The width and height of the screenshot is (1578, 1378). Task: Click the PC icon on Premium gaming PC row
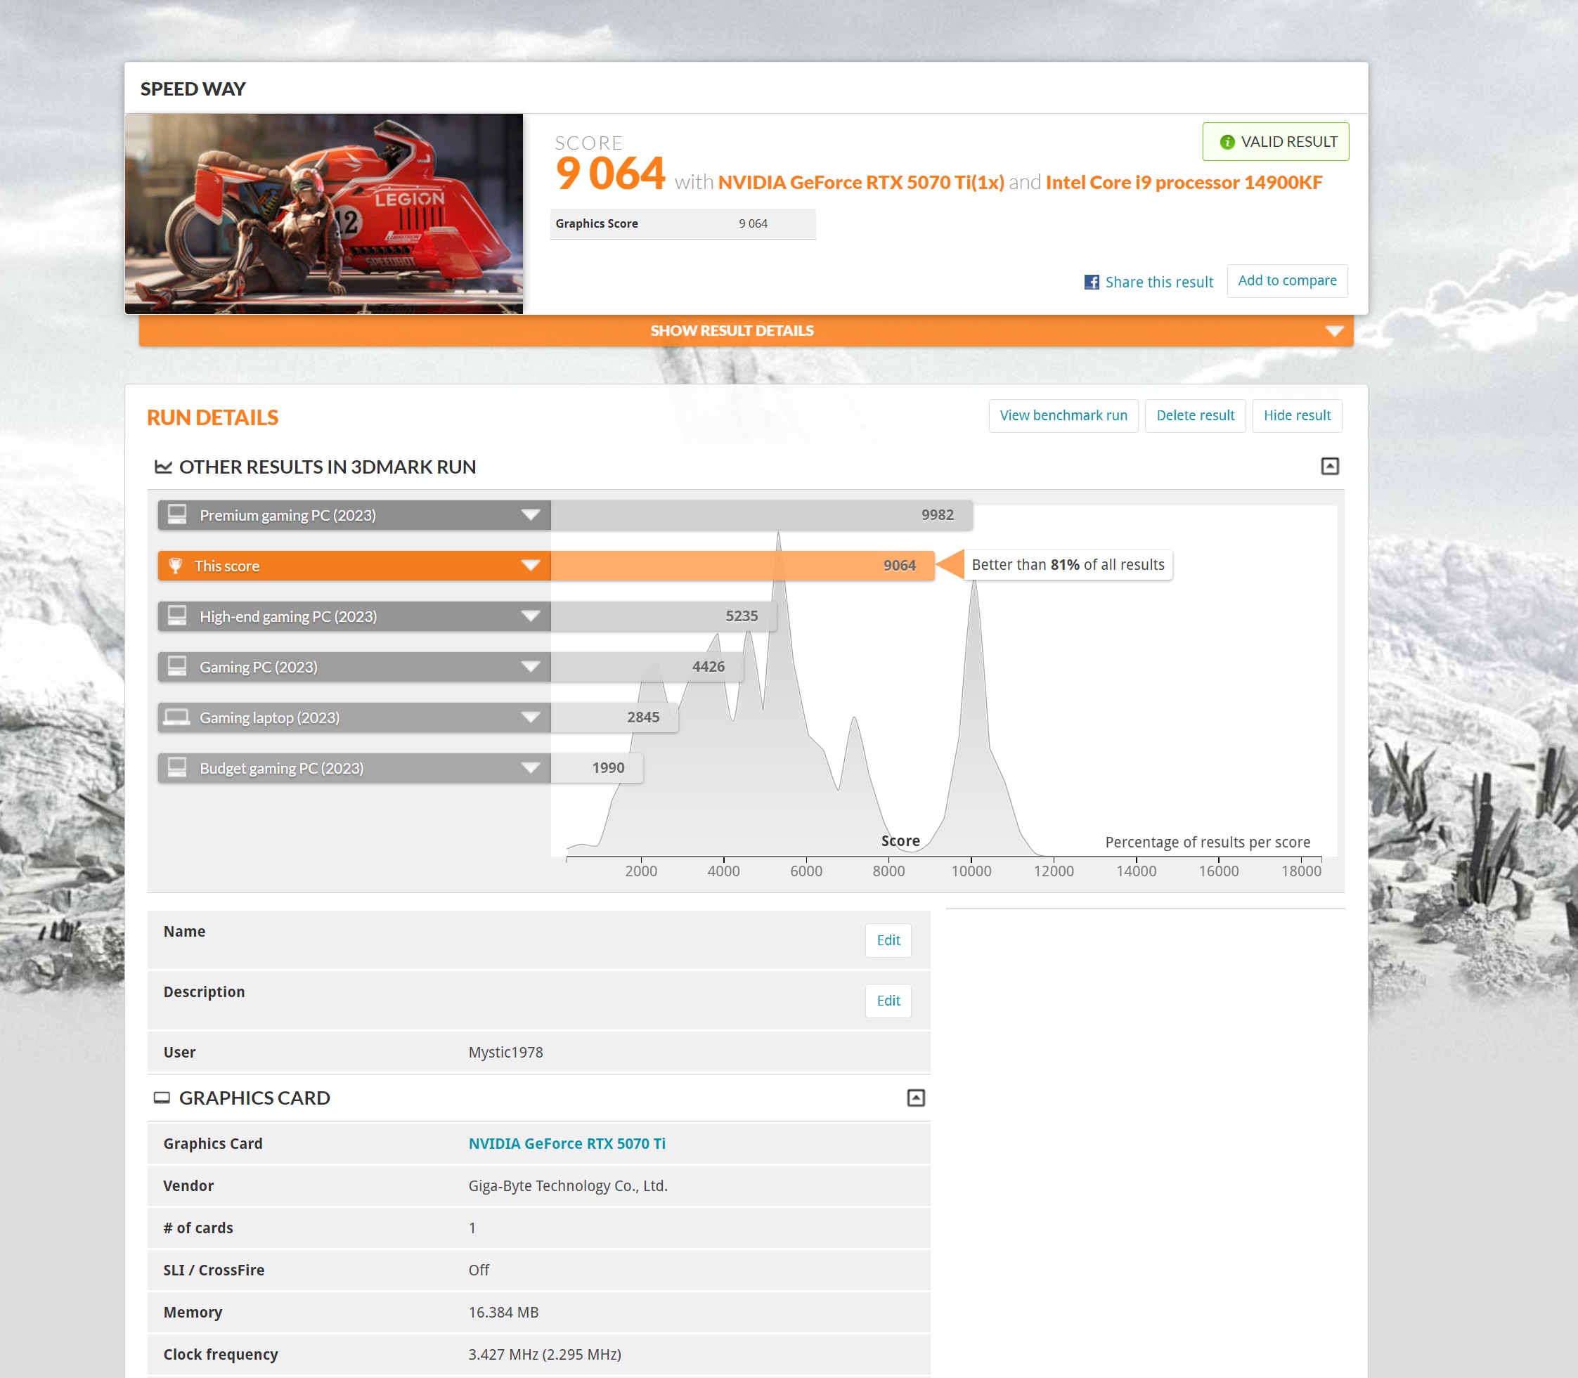tap(177, 514)
